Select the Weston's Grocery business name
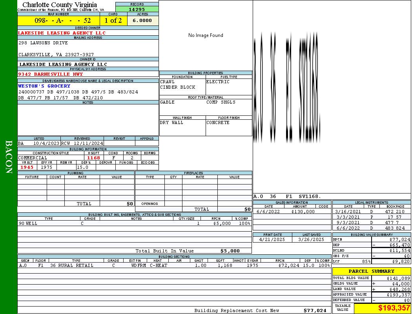Screen dimensions: 412x314 (44, 86)
